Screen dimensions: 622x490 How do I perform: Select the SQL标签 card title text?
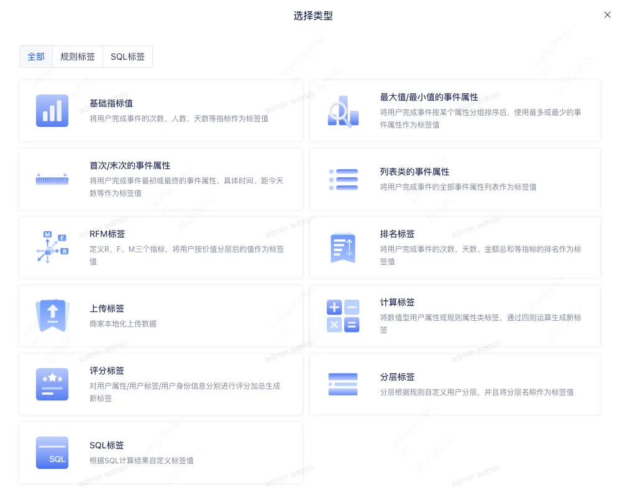(107, 445)
